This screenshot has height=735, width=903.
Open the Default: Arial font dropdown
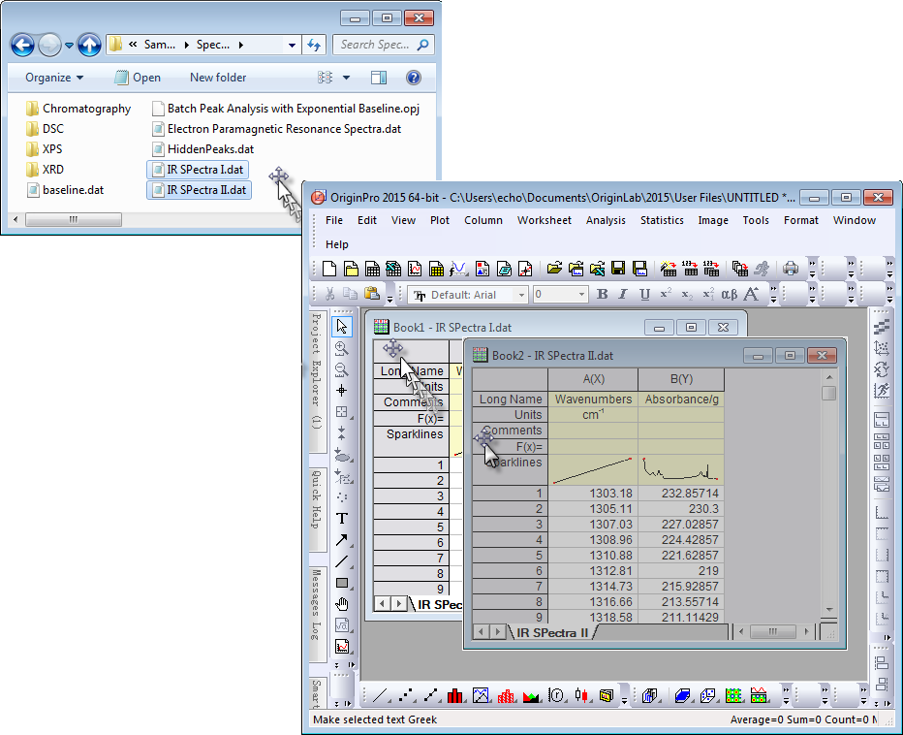point(521,295)
